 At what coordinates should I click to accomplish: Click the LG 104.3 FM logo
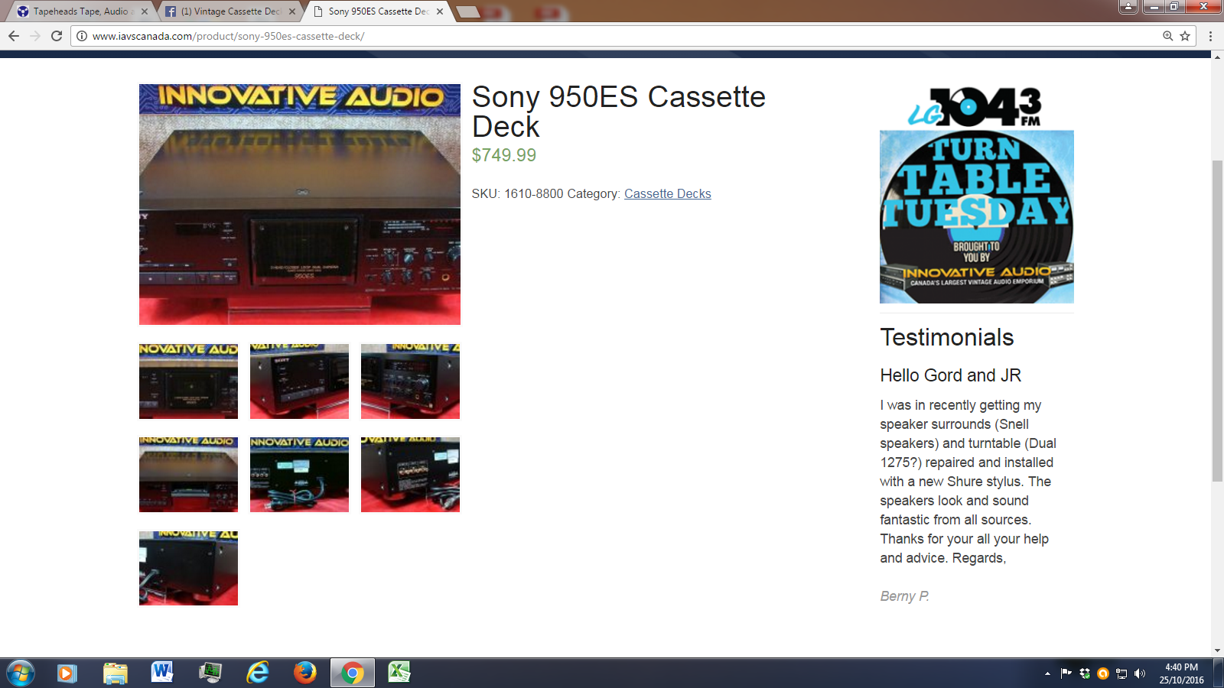pos(975,107)
